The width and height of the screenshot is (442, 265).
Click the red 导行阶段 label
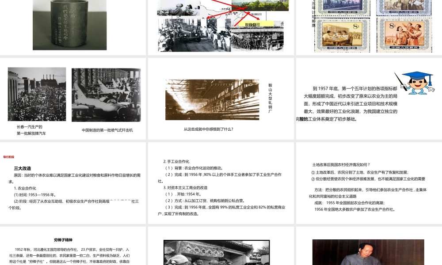8,157
